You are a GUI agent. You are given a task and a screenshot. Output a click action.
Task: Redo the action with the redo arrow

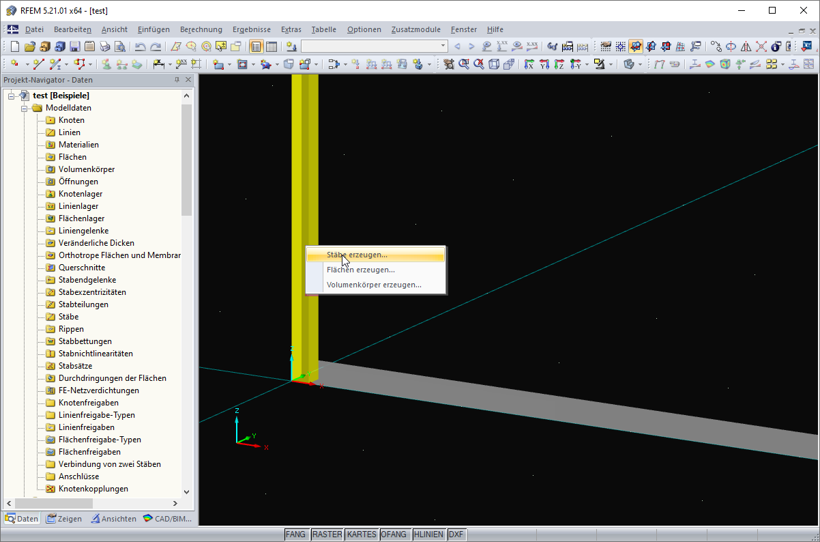click(x=156, y=46)
